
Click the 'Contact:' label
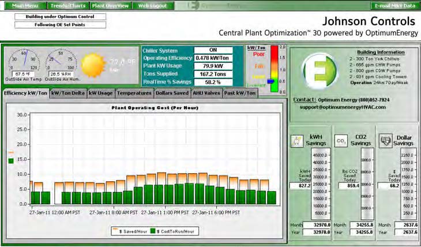tap(305, 100)
